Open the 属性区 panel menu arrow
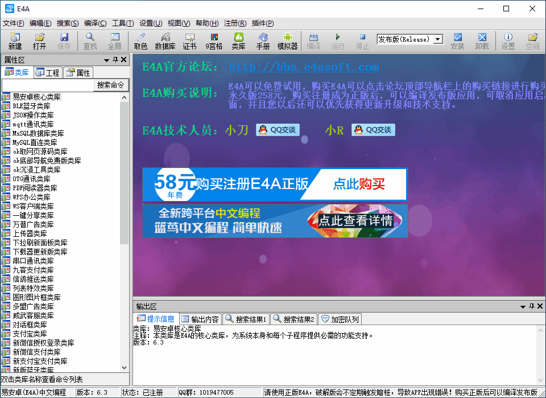 [106, 60]
